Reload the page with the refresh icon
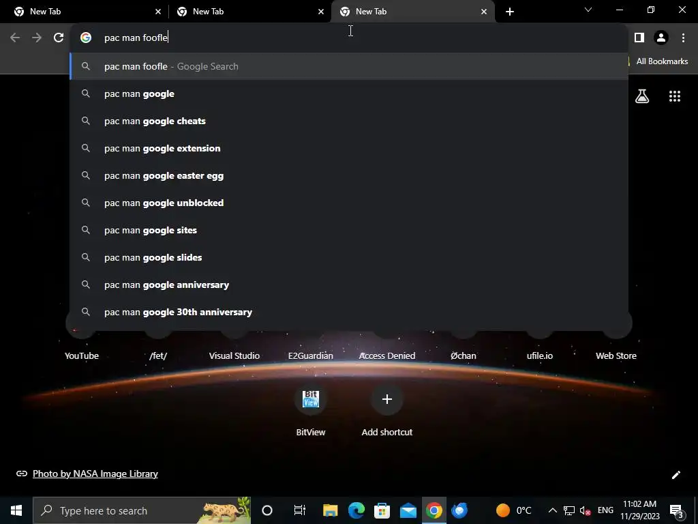 (x=59, y=38)
